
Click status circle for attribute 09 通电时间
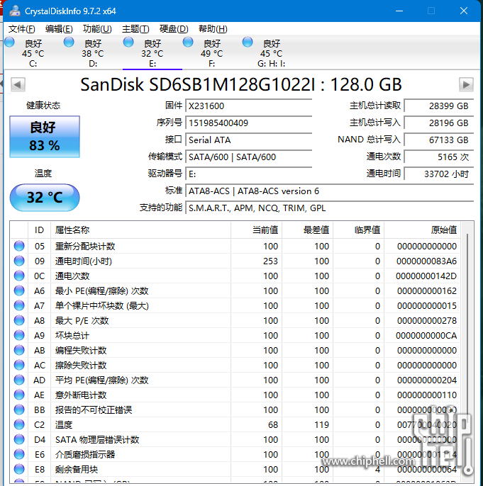[19, 261]
